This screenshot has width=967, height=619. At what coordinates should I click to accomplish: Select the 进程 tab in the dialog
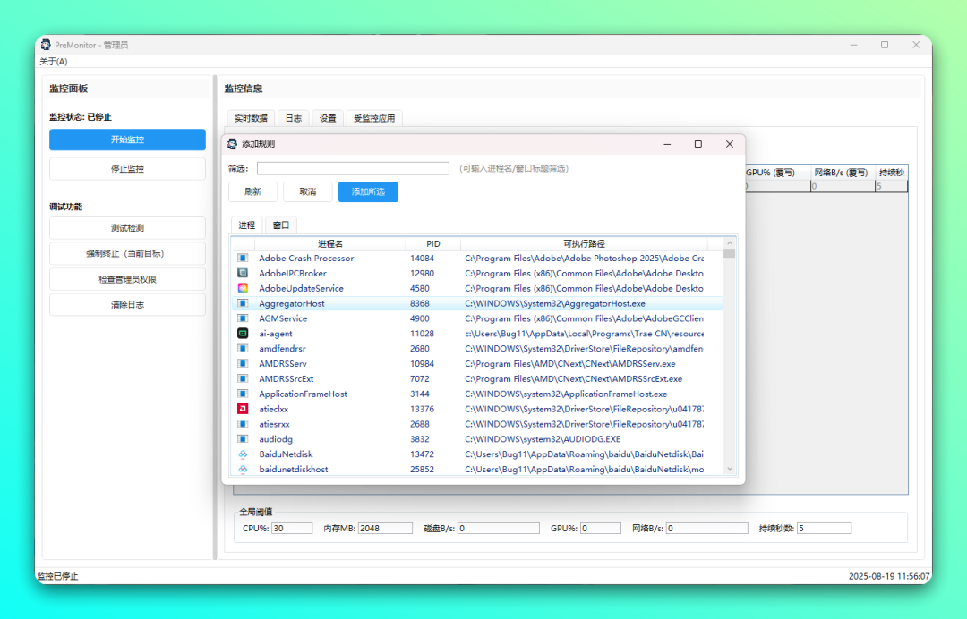point(247,225)
